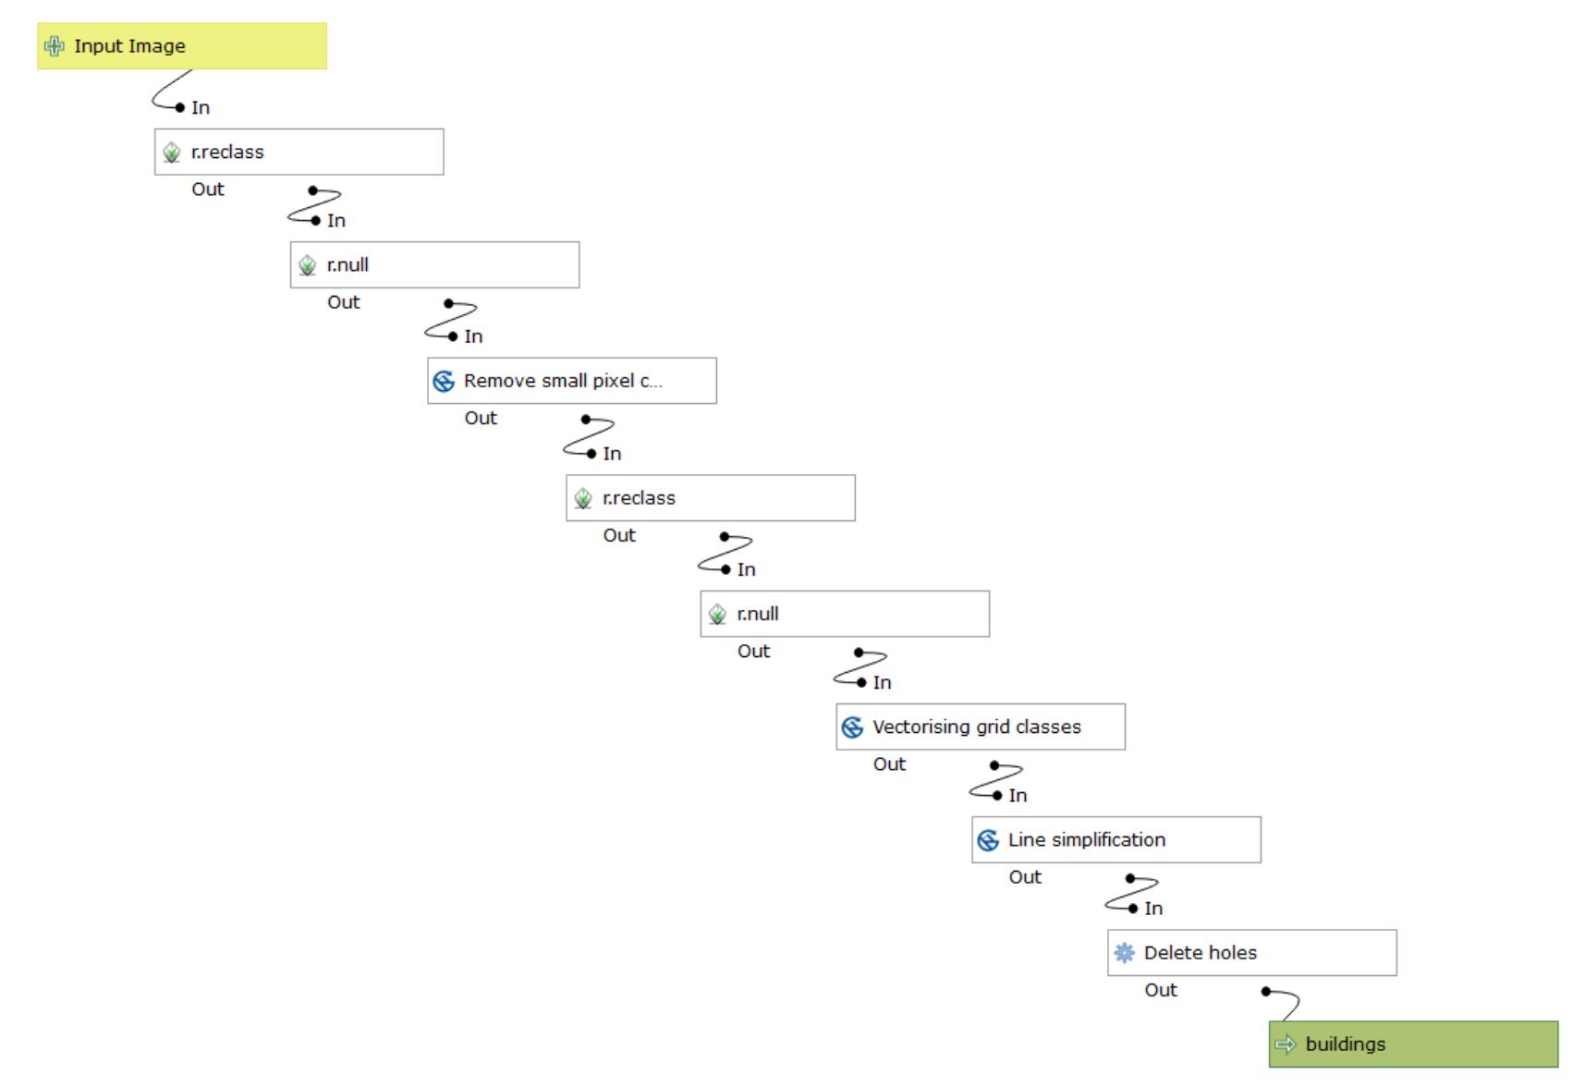Viewport: 1585px width, 1087px height.
Task: Expand Out under Line simplification node
Action: pyautogui.click(x=1025, y=877)
